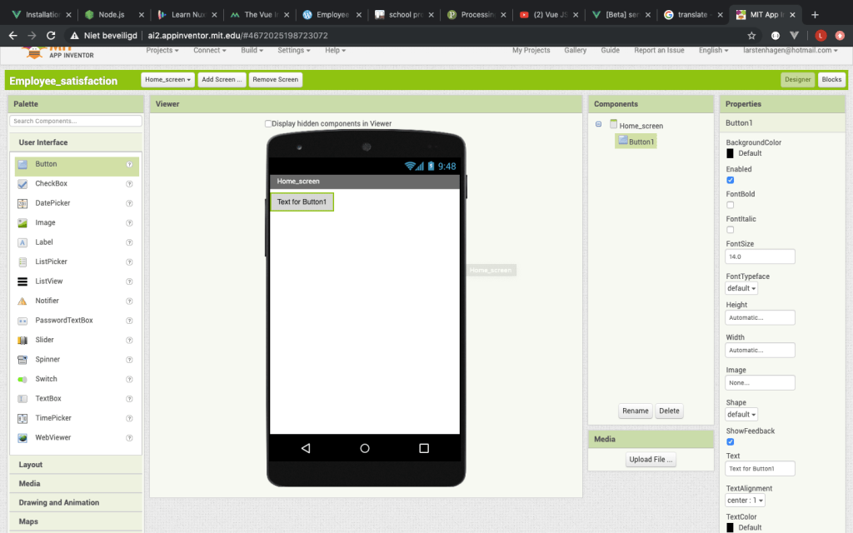The height and width of the screenshot is (533, 853).
Task: Expand the Layout palette section
Action: (31, 465)
